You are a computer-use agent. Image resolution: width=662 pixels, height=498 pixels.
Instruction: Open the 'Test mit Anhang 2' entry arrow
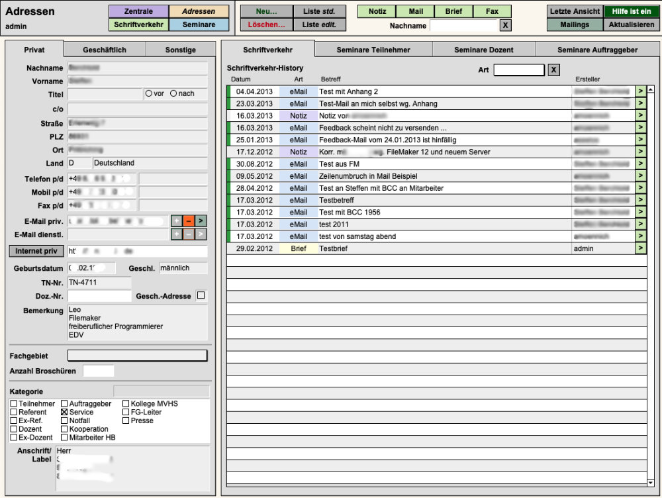click(x=640, y=91)
